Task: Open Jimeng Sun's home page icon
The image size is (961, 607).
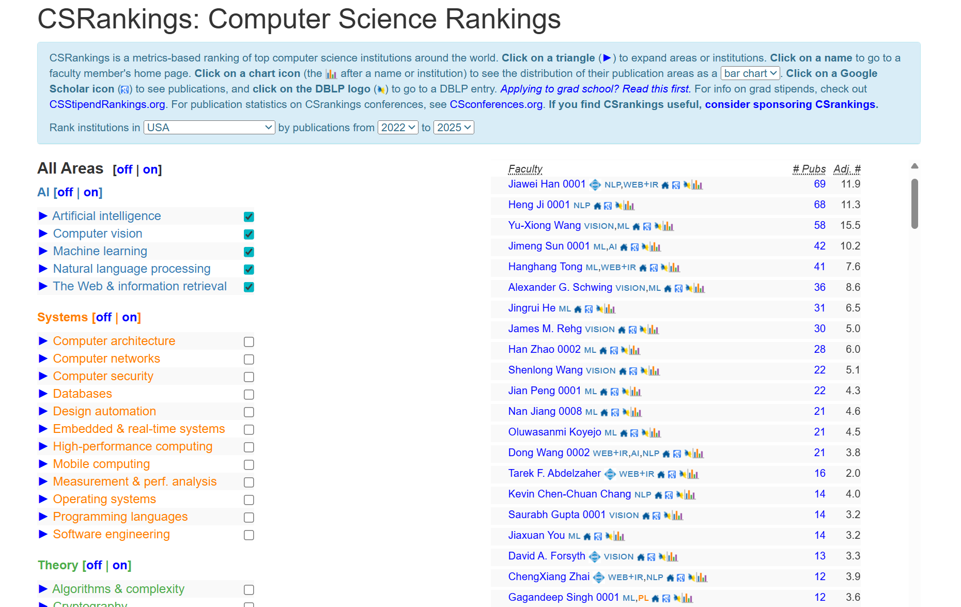Action: pos(624,247)
